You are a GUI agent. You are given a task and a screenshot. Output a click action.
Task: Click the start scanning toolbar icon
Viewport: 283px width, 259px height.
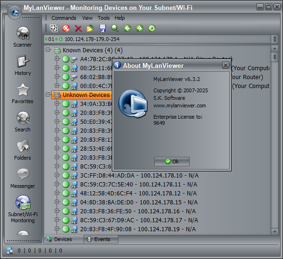pos(54,28)
